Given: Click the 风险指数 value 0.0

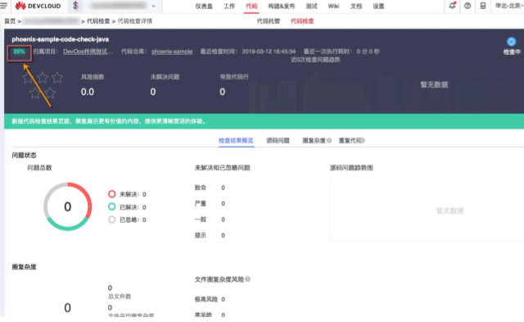Looking at the screenshot, I should [x=88, y=92].
